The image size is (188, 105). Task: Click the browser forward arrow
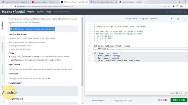(6, 6)
